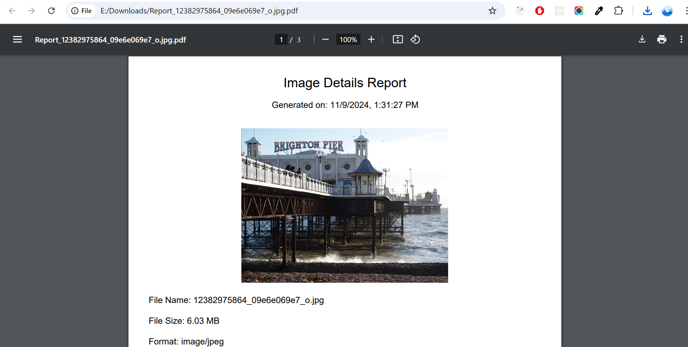Open the grey circular camera extension
Image resolution: width=688 pixels, height=347 pixels.
click(520, 11)
